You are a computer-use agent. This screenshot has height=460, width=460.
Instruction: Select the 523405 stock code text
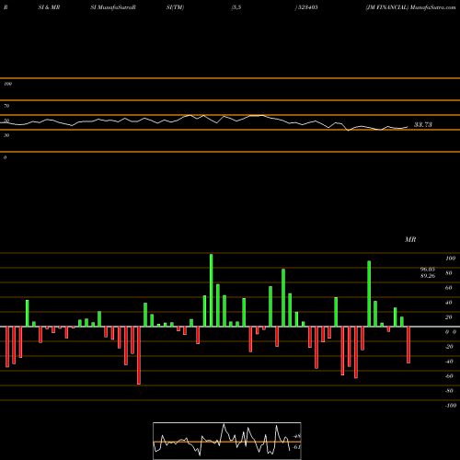(307, 7)
